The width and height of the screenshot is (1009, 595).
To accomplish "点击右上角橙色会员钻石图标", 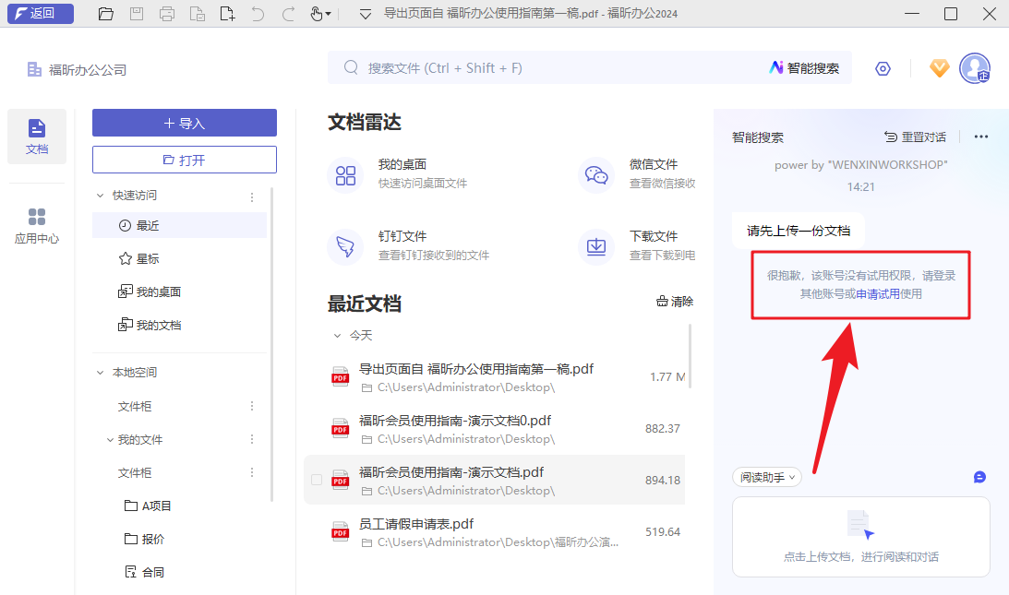I will 939,67.
